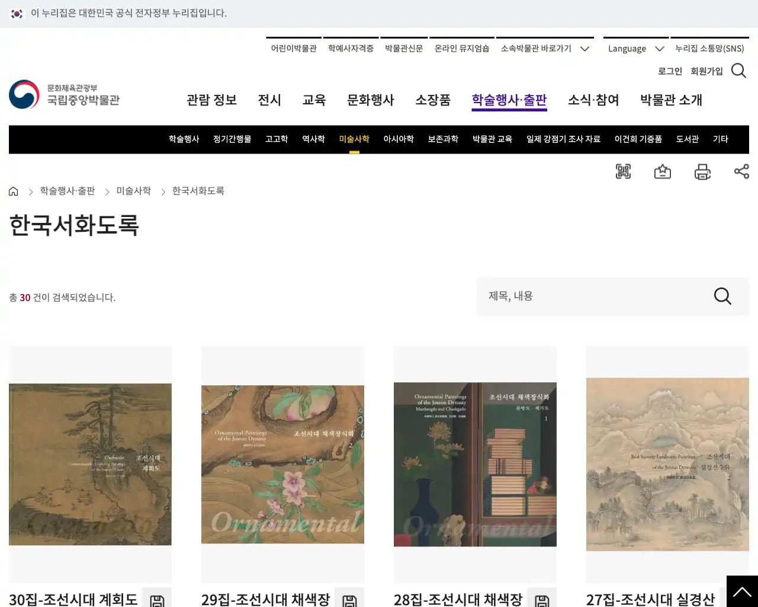758x607 pixels.
Task: Click 학예사자격증 link
Action: 351,49
